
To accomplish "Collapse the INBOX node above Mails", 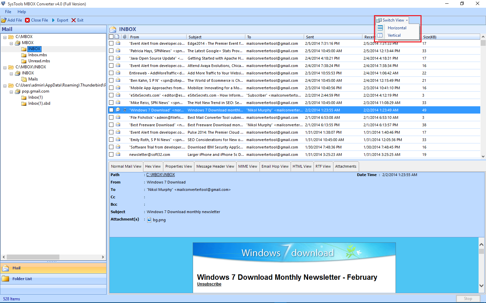I will point(11,73).
